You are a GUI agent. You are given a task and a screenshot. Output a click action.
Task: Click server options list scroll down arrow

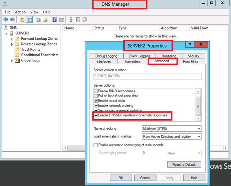pyautogui.click(x=198, y=118)
